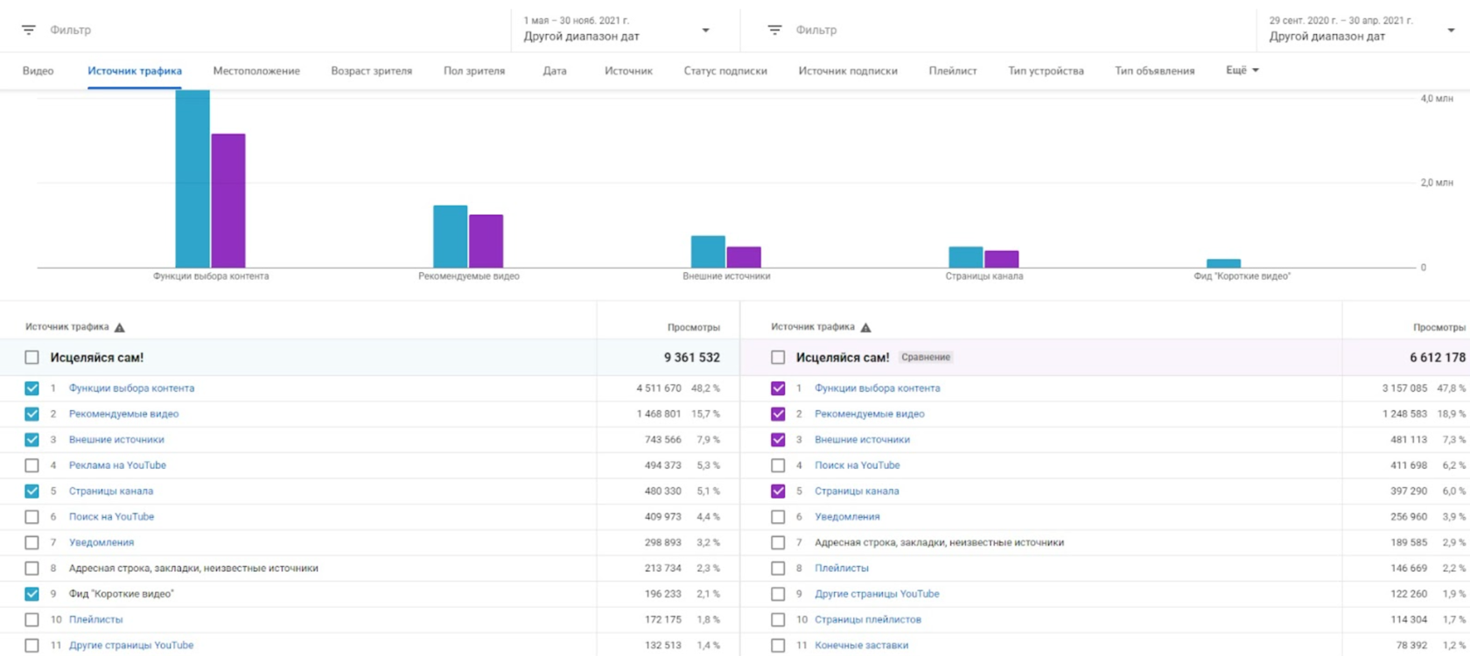
Task: Expand the Ещё tab menu
Action: pos(1242,70)
